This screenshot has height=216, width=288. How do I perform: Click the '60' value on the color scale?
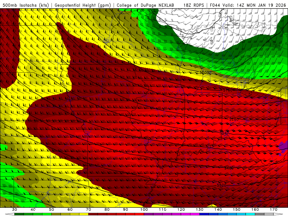click(70, 210)
